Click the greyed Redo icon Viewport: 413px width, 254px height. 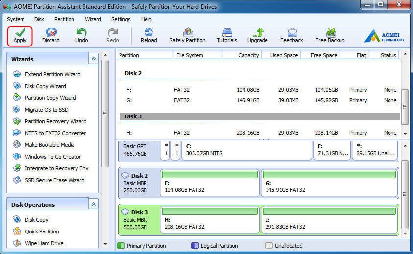(x=113, y=36)
